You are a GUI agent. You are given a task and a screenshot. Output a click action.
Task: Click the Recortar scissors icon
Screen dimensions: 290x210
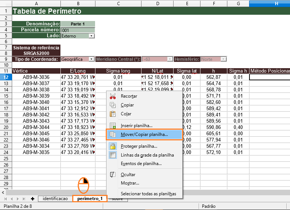[x=113, y=96]
